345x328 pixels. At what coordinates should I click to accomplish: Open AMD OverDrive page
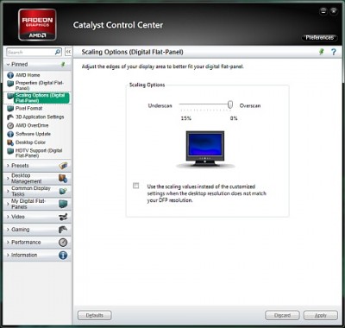pos(32,126)
